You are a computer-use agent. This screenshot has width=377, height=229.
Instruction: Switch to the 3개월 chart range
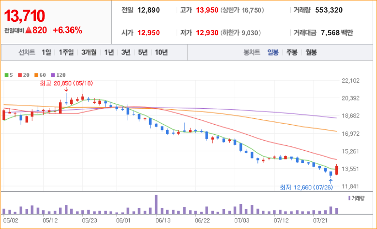click(x=89, y=52)
